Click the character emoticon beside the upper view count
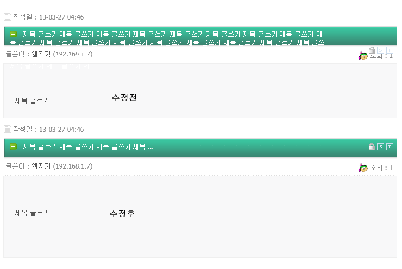 click(x=363, y=55)
